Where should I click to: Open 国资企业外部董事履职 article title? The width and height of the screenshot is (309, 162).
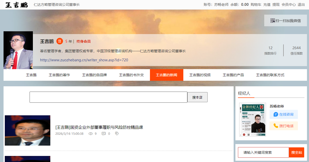(99, 127)
